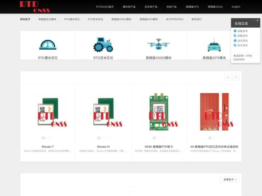Open 厘米级产品 menu item
Image resolution: width=262 pixels, height=196 pixels.
pyautogui.click(x=129, y=7)
